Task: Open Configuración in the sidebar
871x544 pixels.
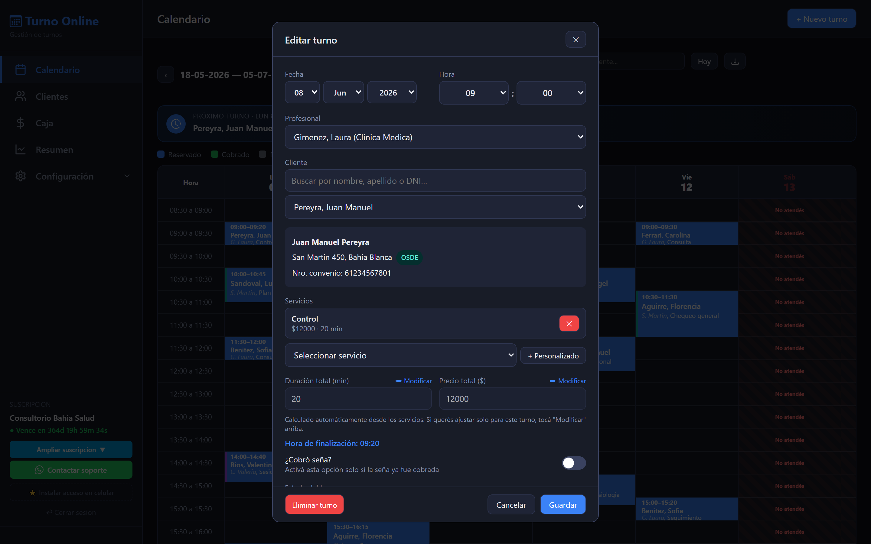Action: pyautogui.click(x=71, y=176)
